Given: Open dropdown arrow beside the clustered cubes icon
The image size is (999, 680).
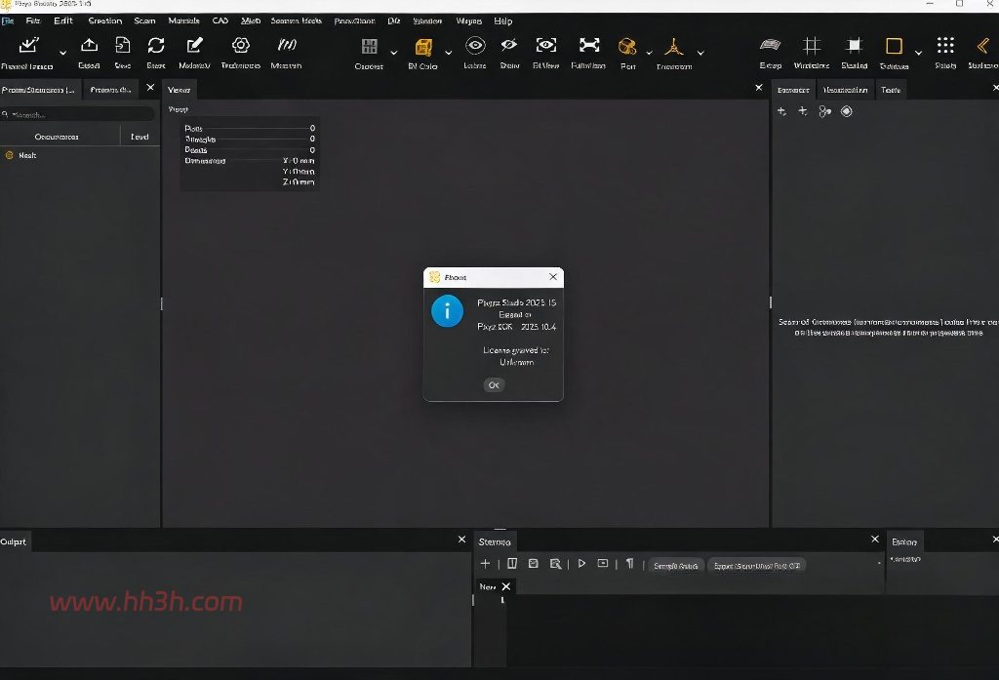Looking at the screenshot, I should point(649,53).
